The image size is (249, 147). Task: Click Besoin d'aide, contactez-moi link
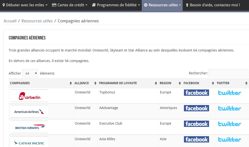pyautogui.click(x=213, y=5)
